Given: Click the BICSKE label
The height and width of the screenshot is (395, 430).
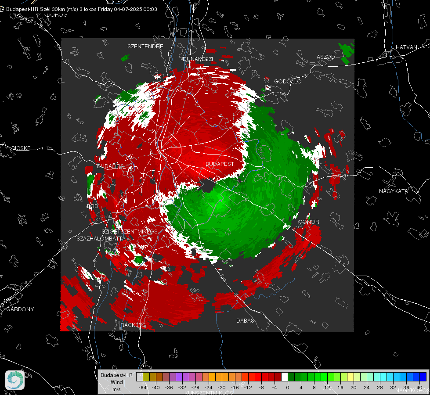Looking at the screenshot, I should pyautogui.click(x=21, y=148).
